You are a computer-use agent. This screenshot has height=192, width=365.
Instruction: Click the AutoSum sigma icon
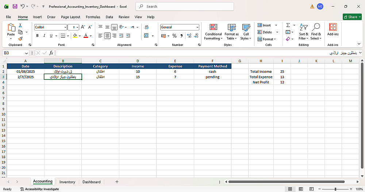(288, 25)
